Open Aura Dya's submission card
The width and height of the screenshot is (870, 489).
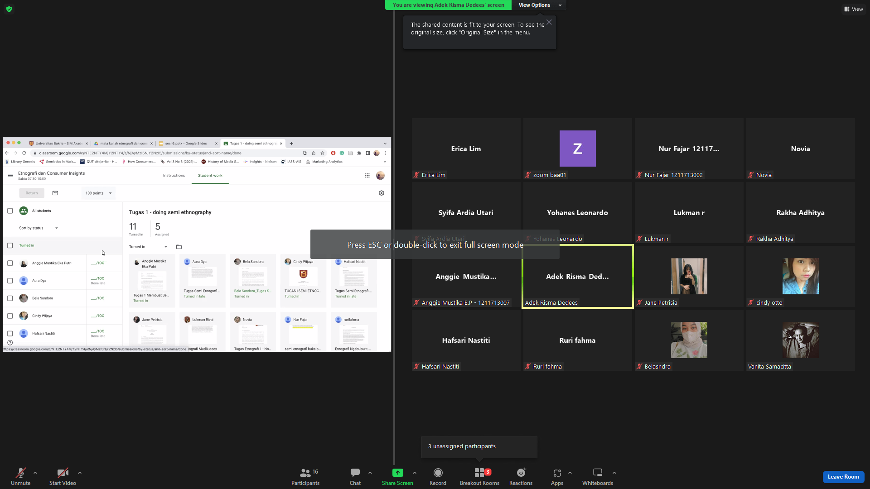coord(203,281)
